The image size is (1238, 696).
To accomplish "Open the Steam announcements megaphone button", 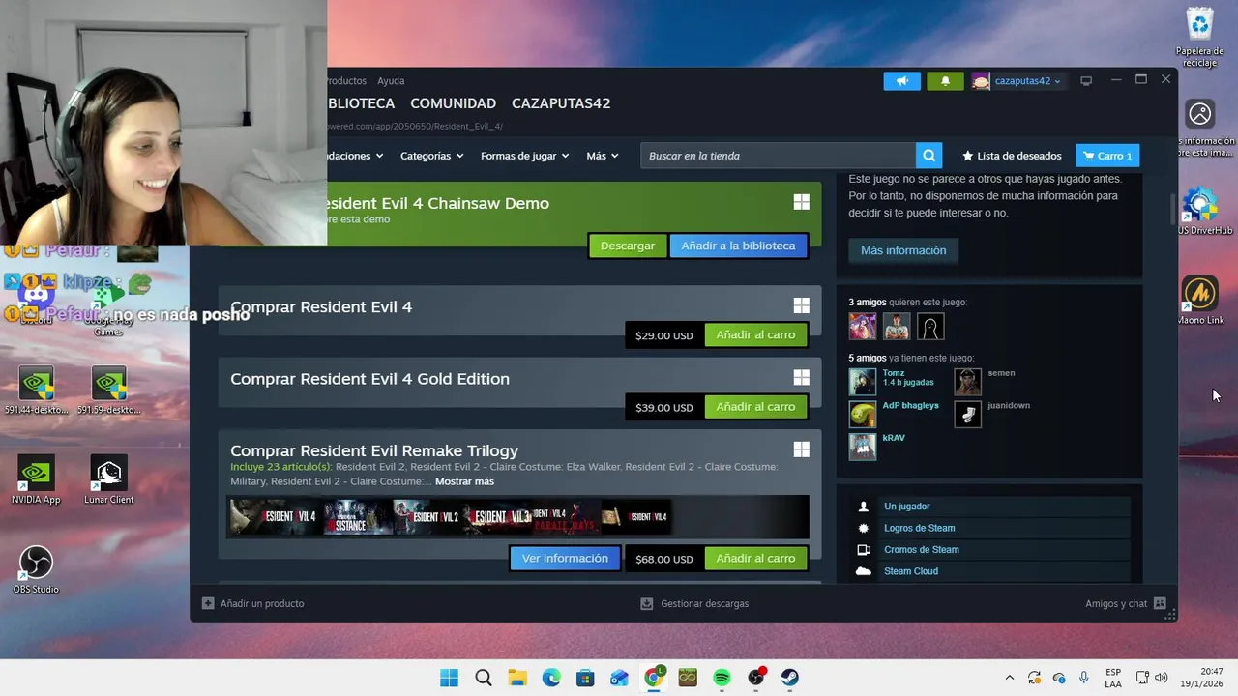I will [901, 81].
